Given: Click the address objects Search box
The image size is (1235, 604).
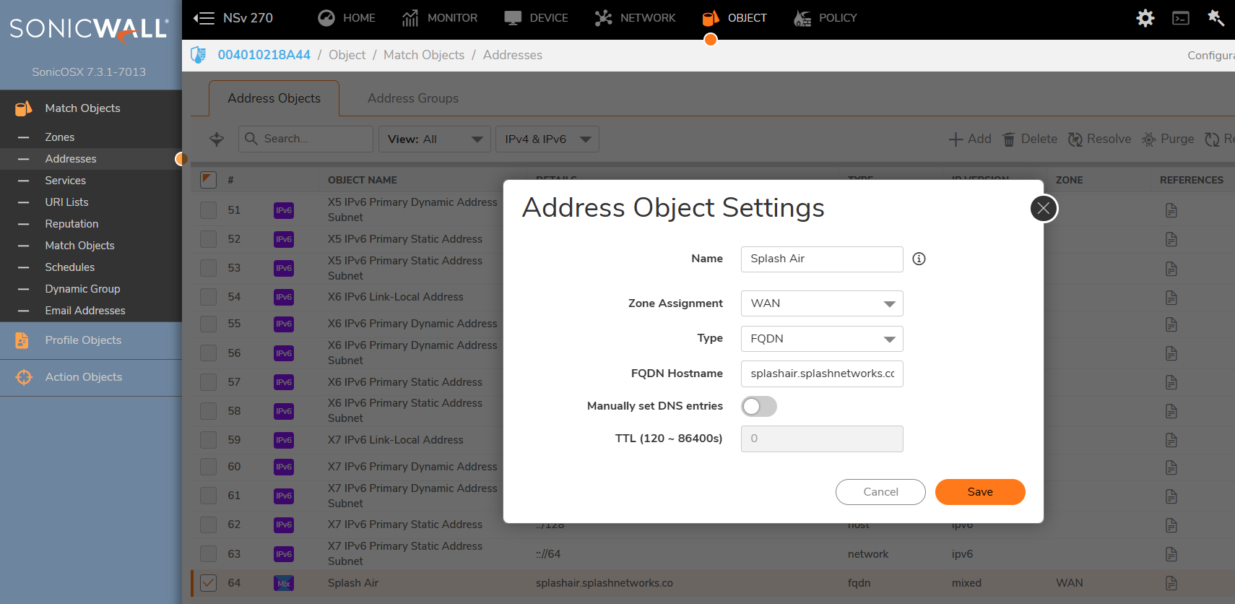Looking at the screenshot, I should tap(305, 139).
